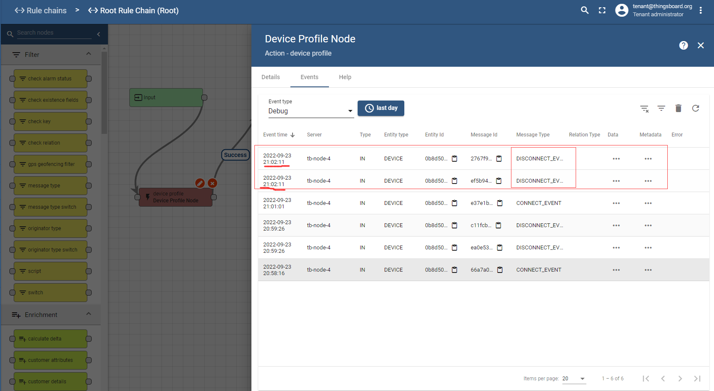Viewport: 714px width, 391px height.
Task: Open the user account menu dots
Action: click(x=701, y=10)
